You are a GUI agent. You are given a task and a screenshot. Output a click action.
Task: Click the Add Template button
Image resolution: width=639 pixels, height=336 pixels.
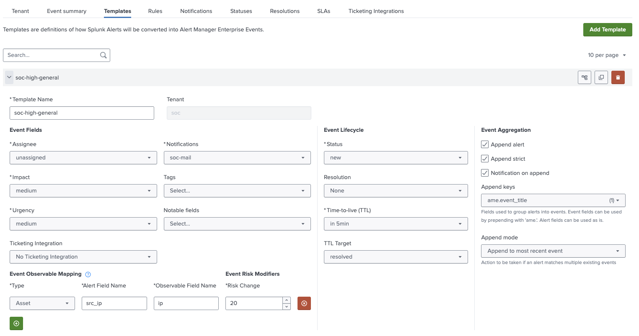[x=607, y=29]
